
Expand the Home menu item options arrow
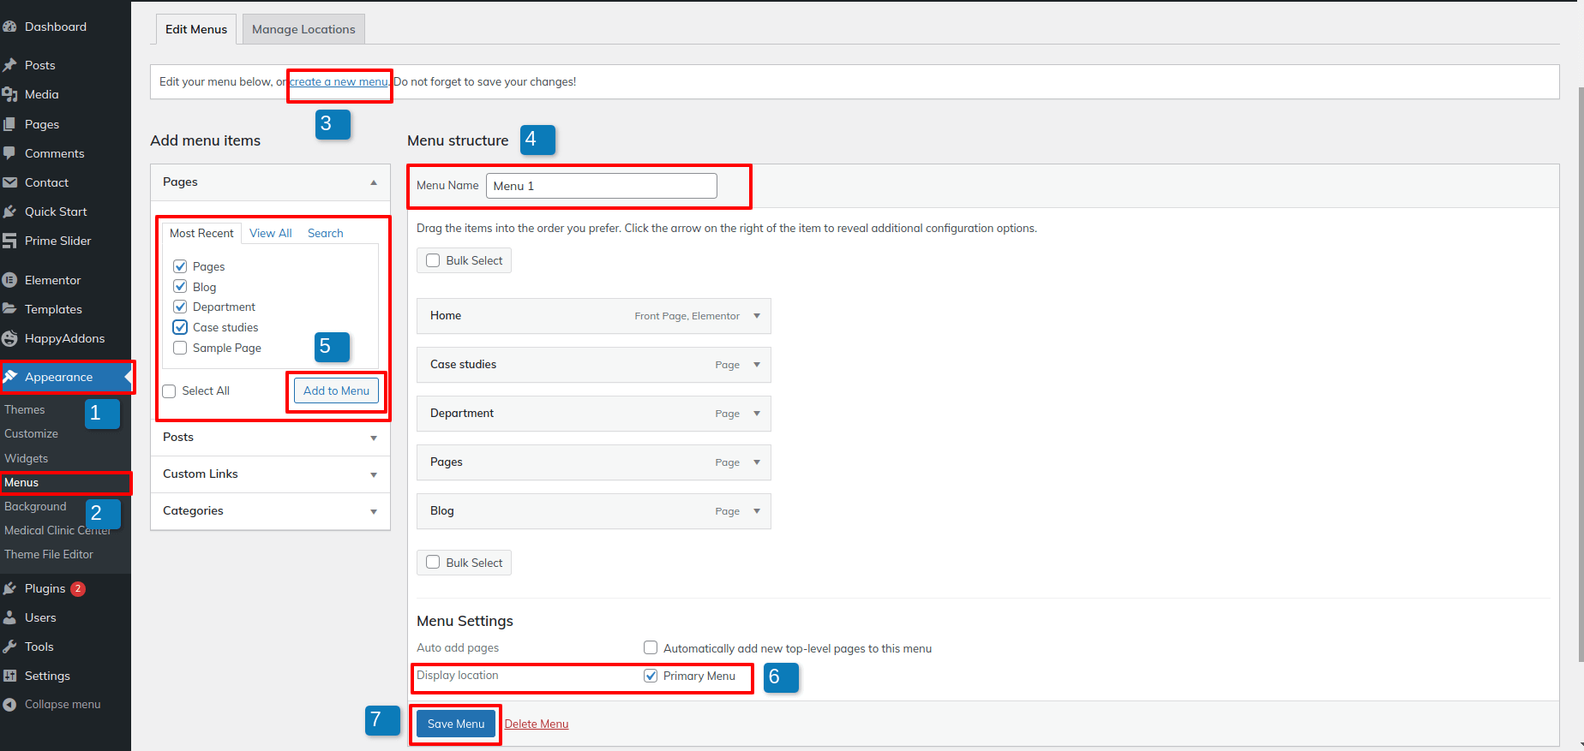(757, 316)
